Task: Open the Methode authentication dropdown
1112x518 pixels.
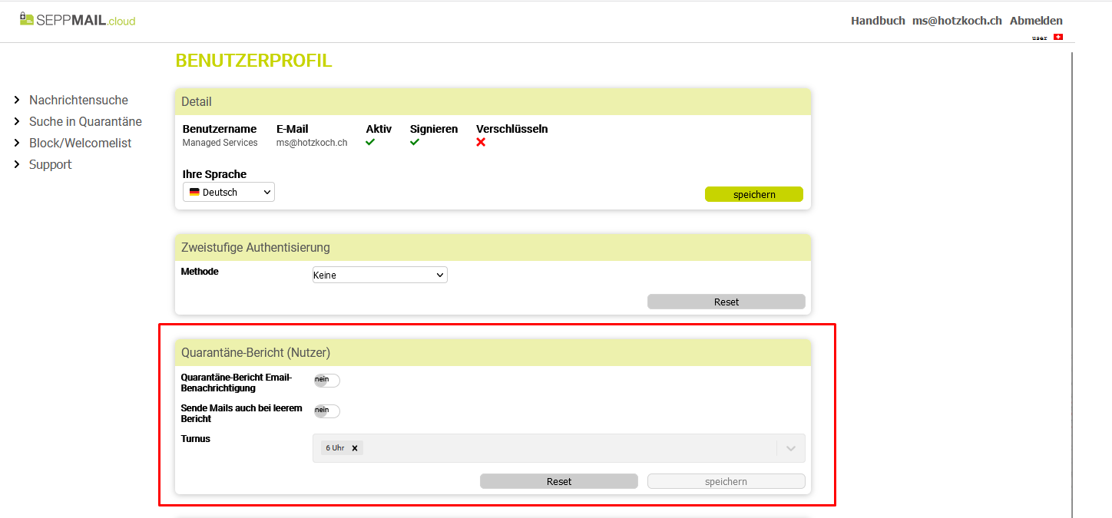Action: [x=379, y=275]
